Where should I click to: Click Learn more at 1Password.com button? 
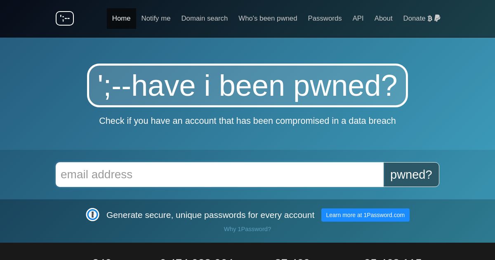[x=365, y=215]
